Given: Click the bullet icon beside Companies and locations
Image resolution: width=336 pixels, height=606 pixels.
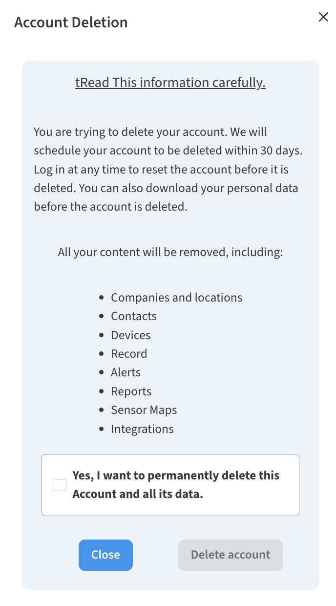Looking at the screenshot, I should [x=101, y=297].
